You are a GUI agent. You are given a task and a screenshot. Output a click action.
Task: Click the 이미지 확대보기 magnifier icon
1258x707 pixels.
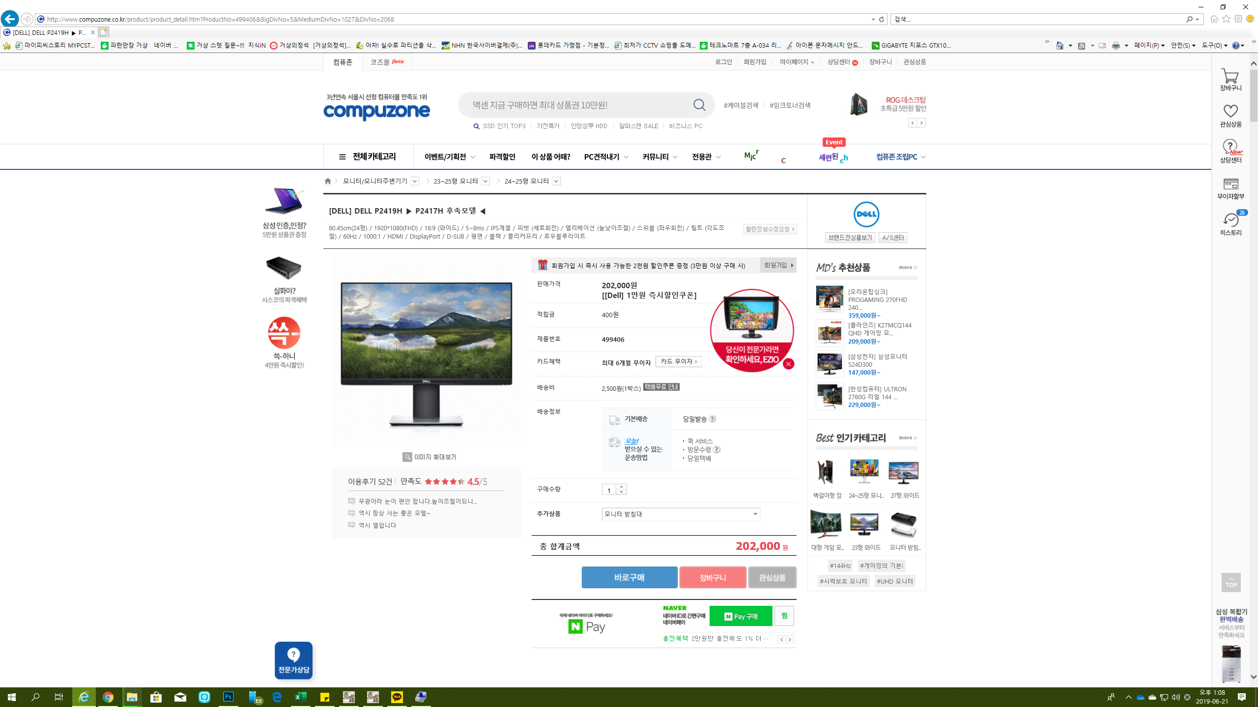coord(407,457)
